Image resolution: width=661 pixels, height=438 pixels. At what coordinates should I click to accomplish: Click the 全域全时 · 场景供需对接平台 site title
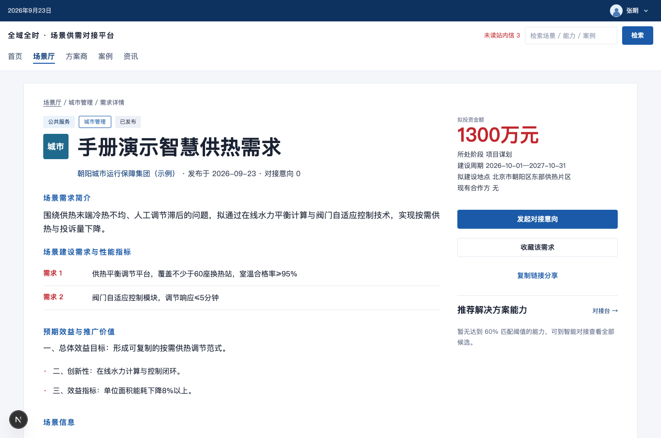pos(61,36)
